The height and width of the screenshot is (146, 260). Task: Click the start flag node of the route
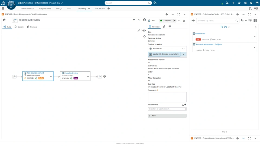14,77
